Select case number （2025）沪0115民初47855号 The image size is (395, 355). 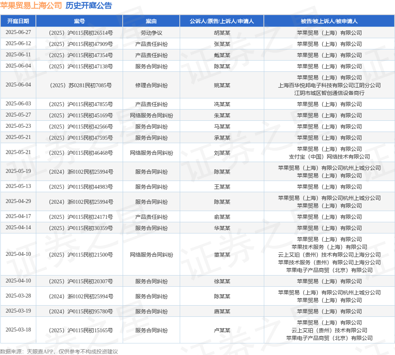coord(81,104)
